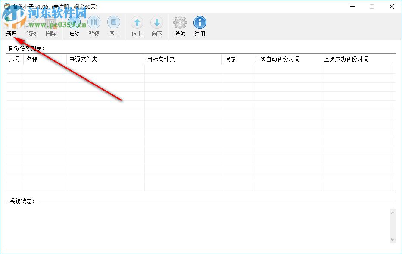Click the 序号 column header
This screenshot has width=402, height=254.
(14, 59)
